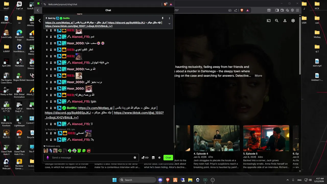Screen dimensions: 327x184
Task: Go back using chat header arrow
Action: [x=38, y=10]
